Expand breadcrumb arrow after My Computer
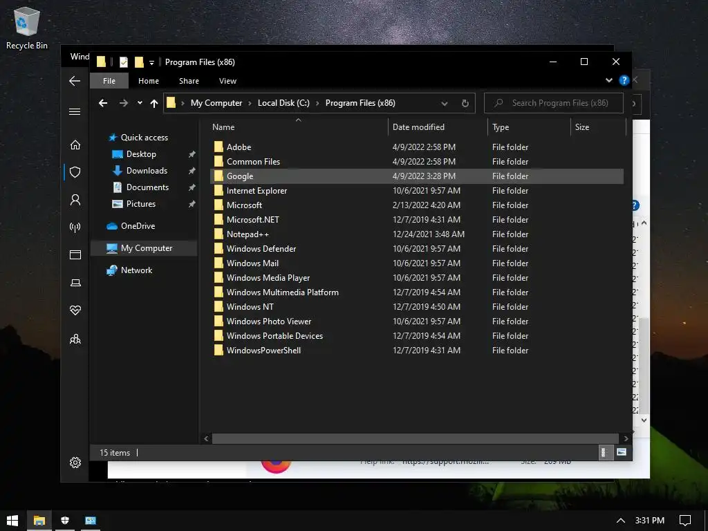Screen dimensions: 708x531 [250, 104]
